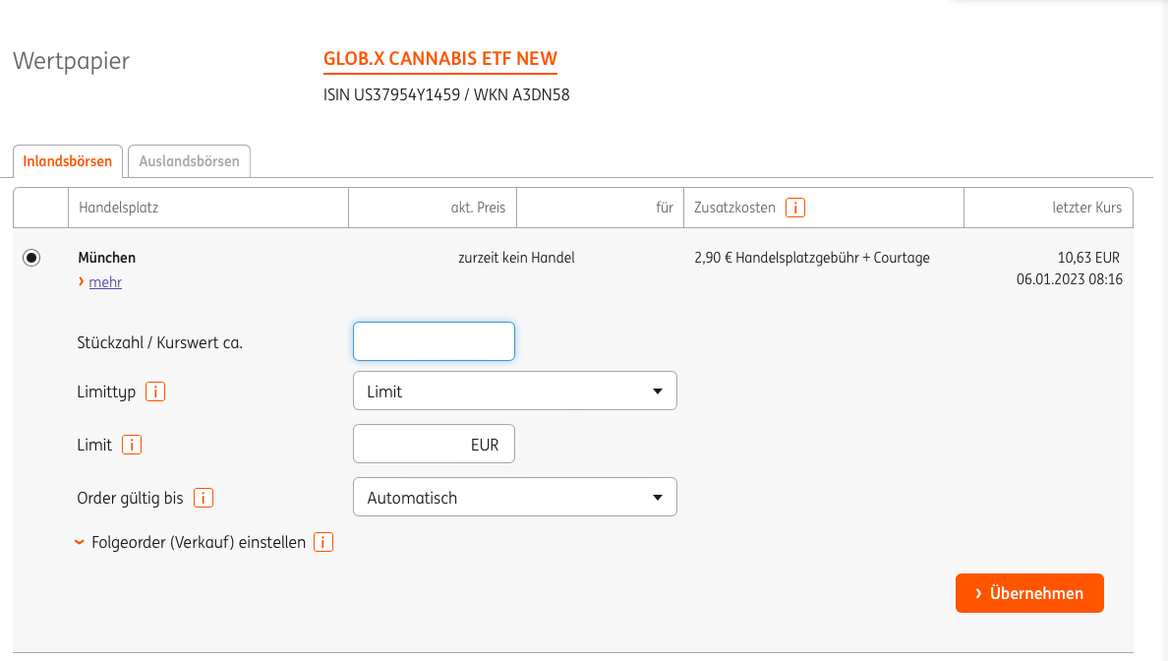Click the akt. Preis column header
Image resolution: width=1168 pixels, height=661 pixels.
pos(477,208)
